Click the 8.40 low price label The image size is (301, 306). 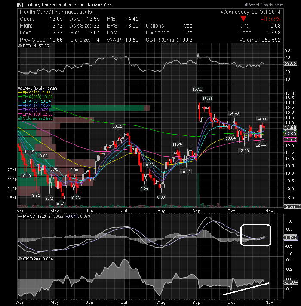point(61,204)
